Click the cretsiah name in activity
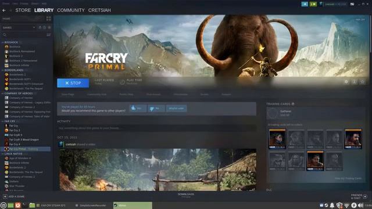 [x=71, y=145]
